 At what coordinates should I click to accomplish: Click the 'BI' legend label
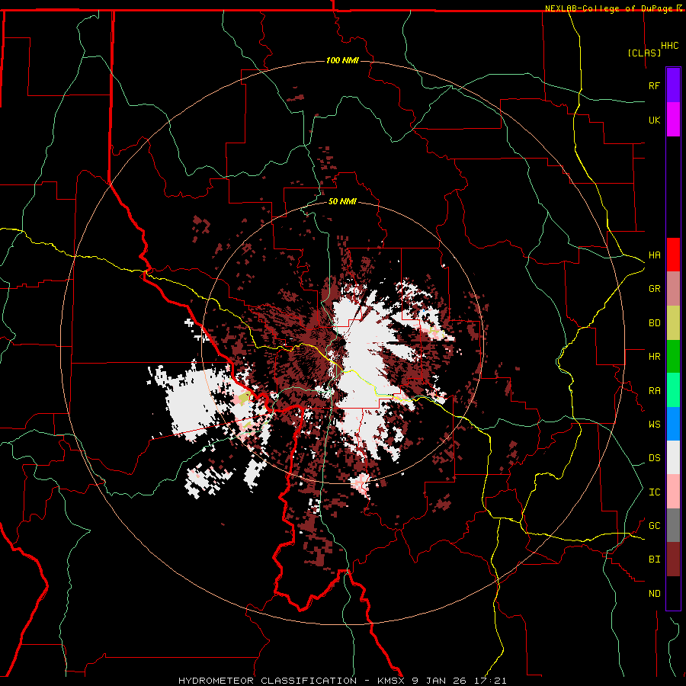click(654, 559)
